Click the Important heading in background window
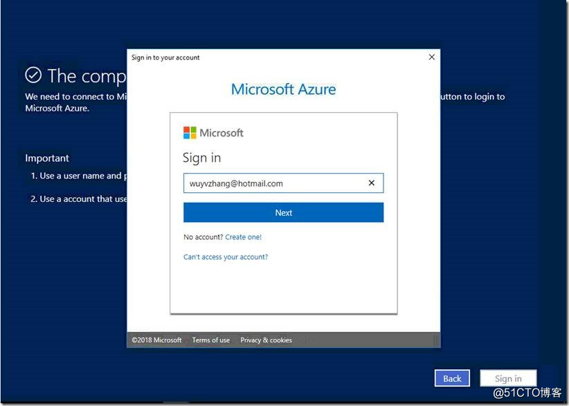The image size is (569, 406). [47, 158]
